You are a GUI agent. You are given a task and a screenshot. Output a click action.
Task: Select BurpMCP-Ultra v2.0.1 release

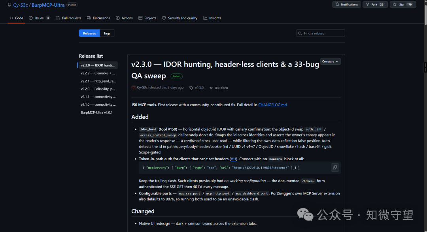click(x=98, y=112)
